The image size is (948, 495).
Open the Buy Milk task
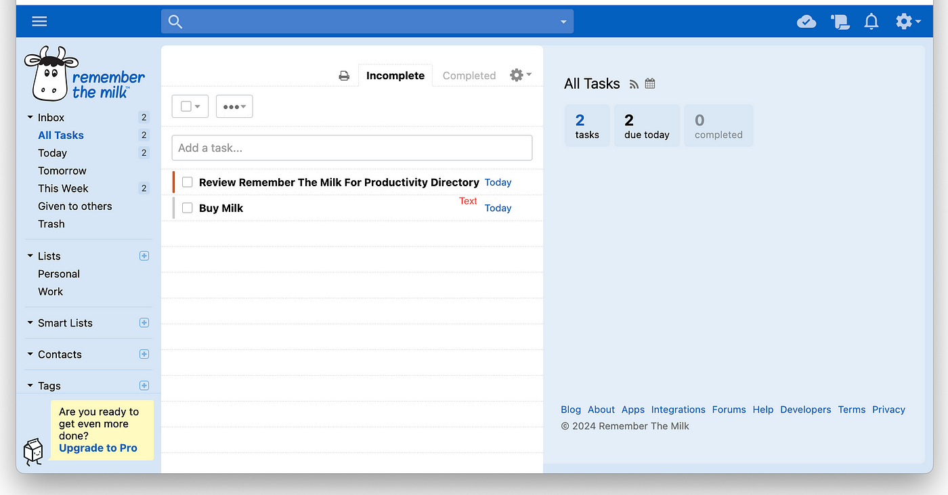pos(221,209)
